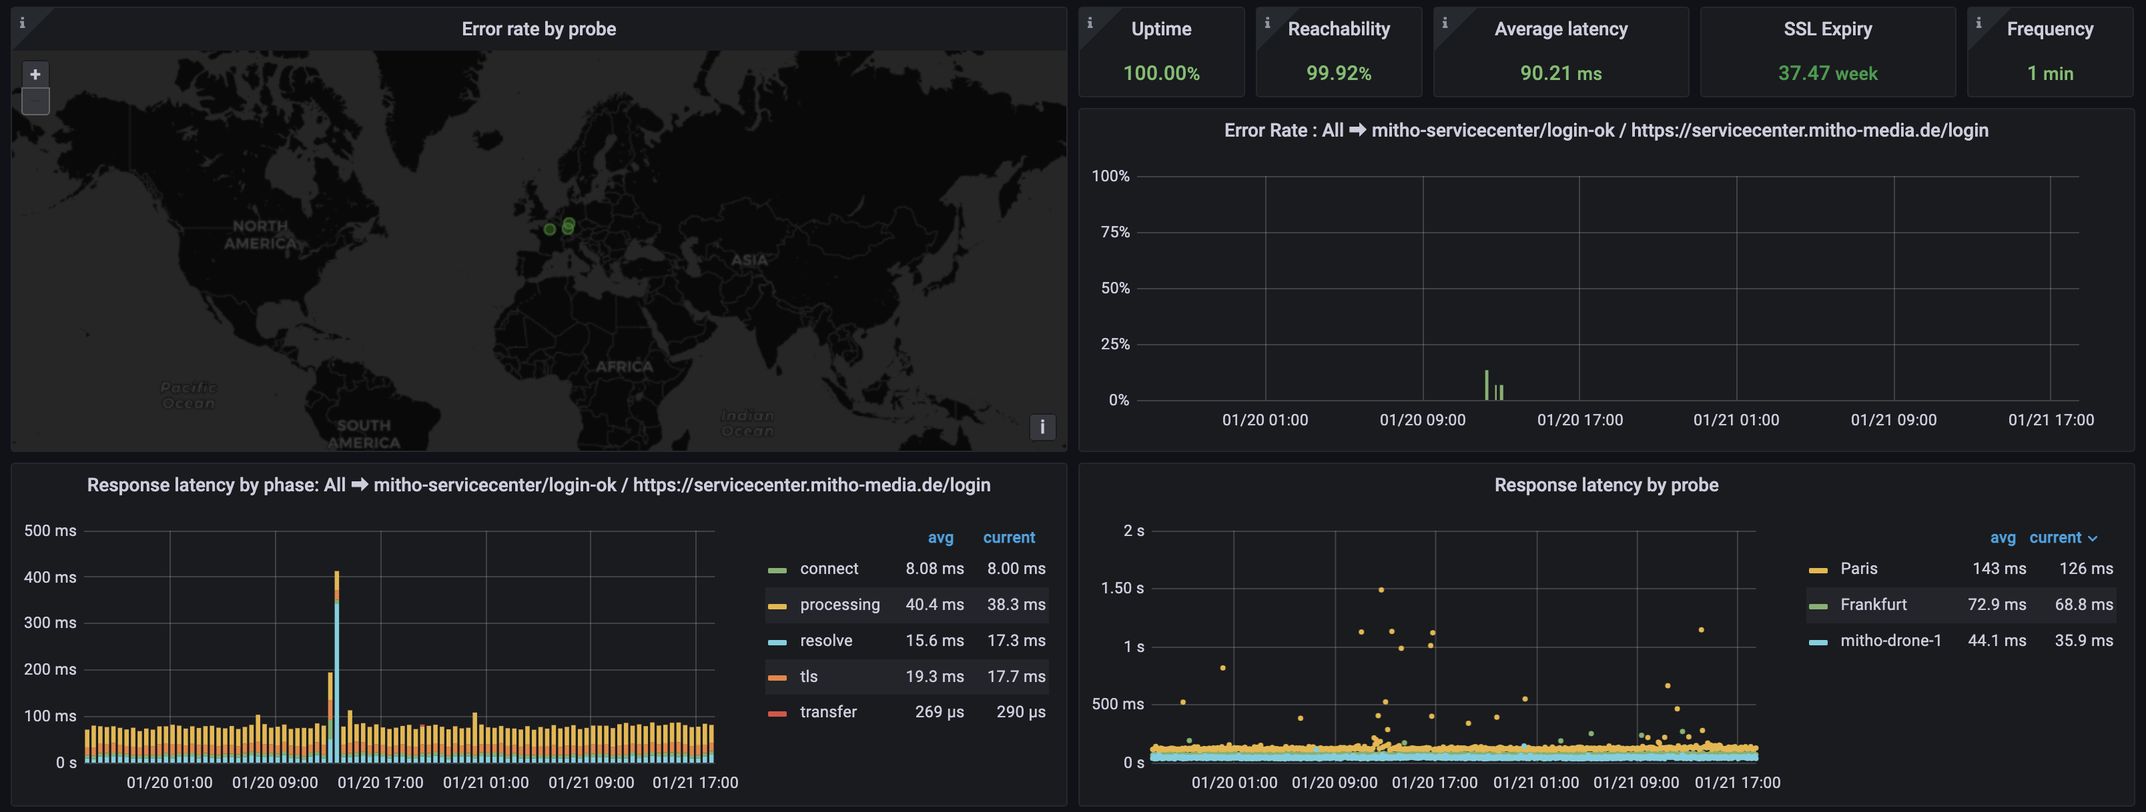Toggle tls series in phase legend
Viewport: 2146px width, 812px height.
coord(809,677)
